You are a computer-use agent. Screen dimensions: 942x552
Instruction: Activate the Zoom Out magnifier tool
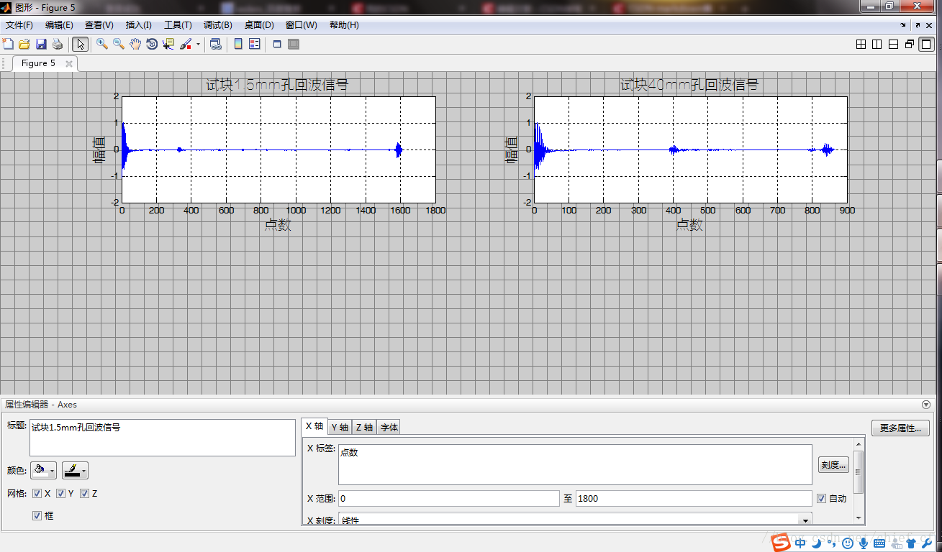pos(119,45)
